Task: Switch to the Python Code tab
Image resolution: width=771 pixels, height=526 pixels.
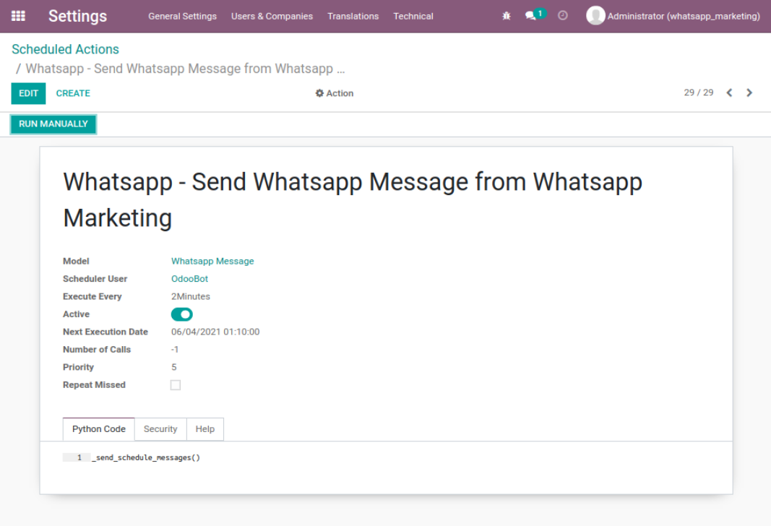Action: (x=99, y=429)
